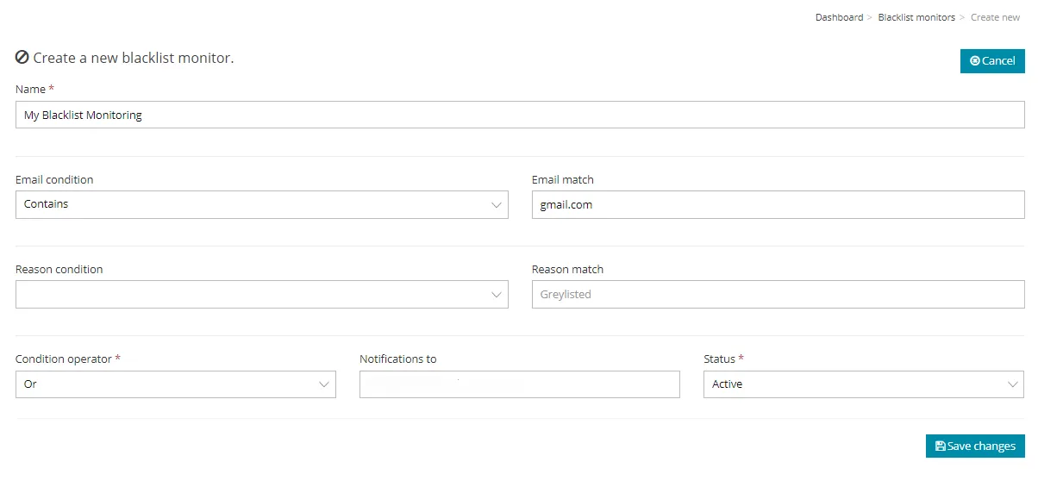Click the Create a new blacklist monitor heading text

(133, 58)
